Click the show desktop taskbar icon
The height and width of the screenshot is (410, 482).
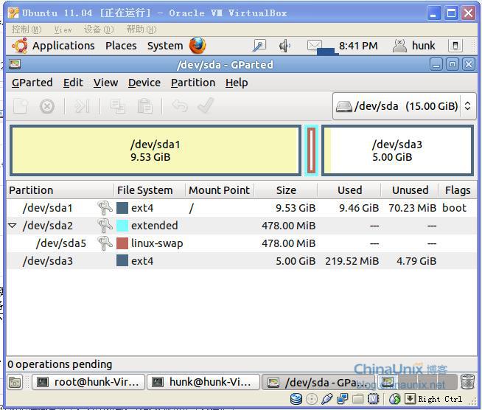click(15, 382)
